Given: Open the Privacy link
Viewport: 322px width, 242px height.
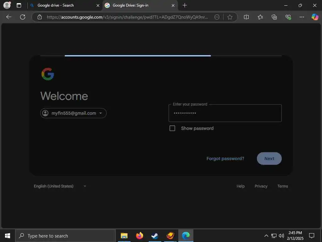Looking at the screenshot, I should pos(261,186).
